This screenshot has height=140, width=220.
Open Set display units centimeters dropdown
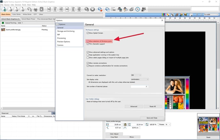(140, 79)
